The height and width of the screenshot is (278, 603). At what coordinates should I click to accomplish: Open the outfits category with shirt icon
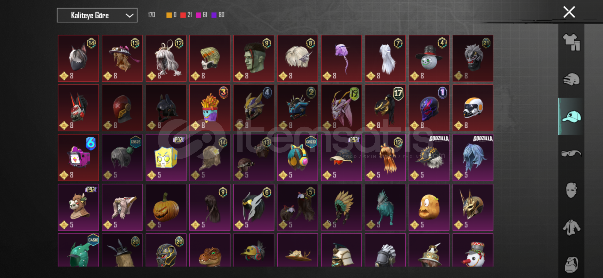571,42
